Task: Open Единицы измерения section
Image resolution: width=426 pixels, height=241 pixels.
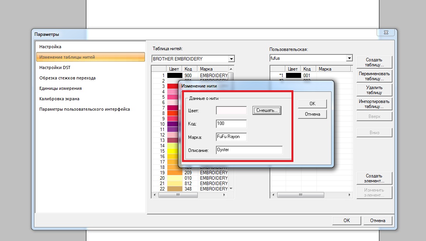Action: click(x=61, y=88)
